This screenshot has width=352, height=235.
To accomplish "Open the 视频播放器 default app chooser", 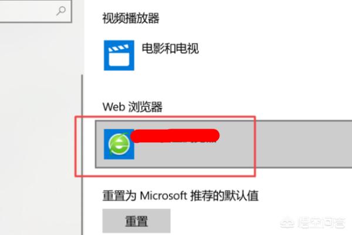I will [x=151, y=55].
